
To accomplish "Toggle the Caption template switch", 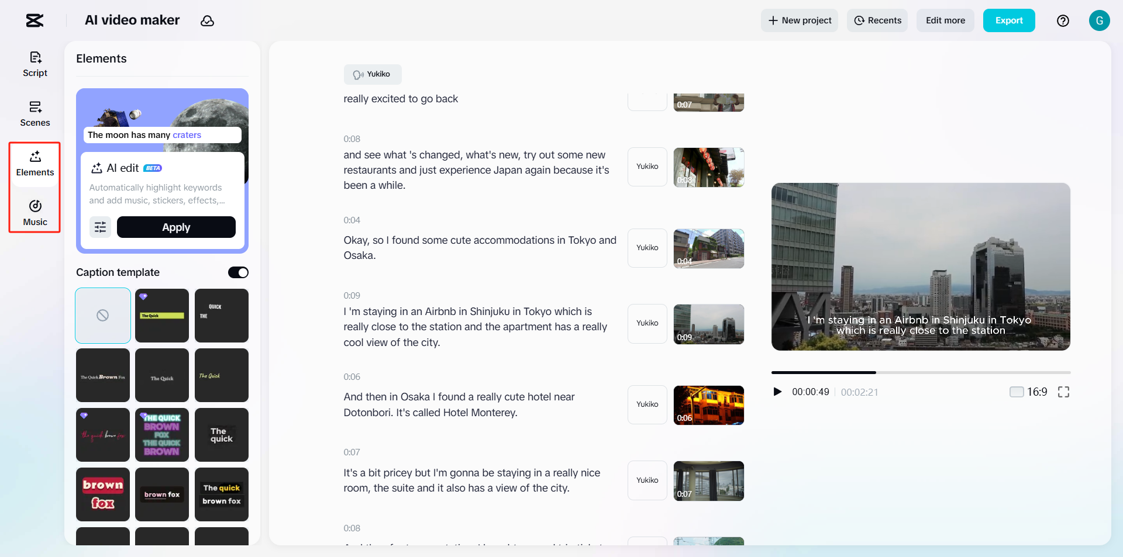I will pyautogui.click(x=238, y=272).
